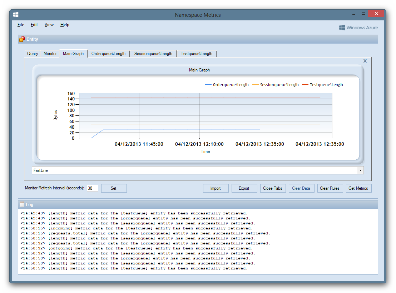Click the Import button

coord(216,188)
